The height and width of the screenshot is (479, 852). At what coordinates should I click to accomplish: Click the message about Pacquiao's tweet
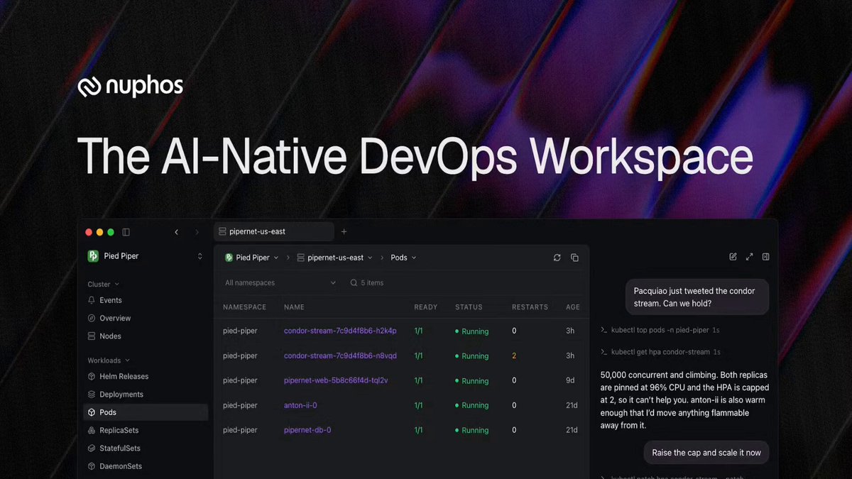tap(697, 297)
